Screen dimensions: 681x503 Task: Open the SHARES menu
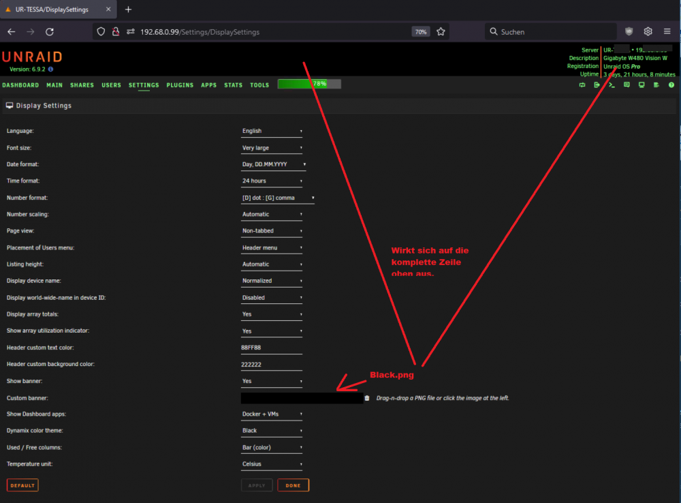[x=82, y=85]
